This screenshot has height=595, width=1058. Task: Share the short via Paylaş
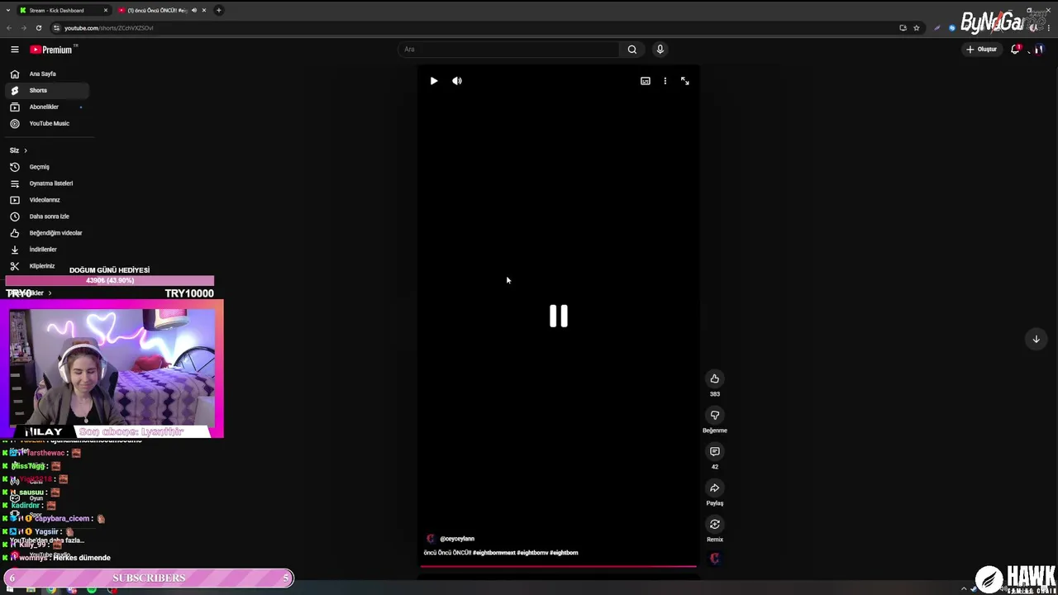pos(715,488)
